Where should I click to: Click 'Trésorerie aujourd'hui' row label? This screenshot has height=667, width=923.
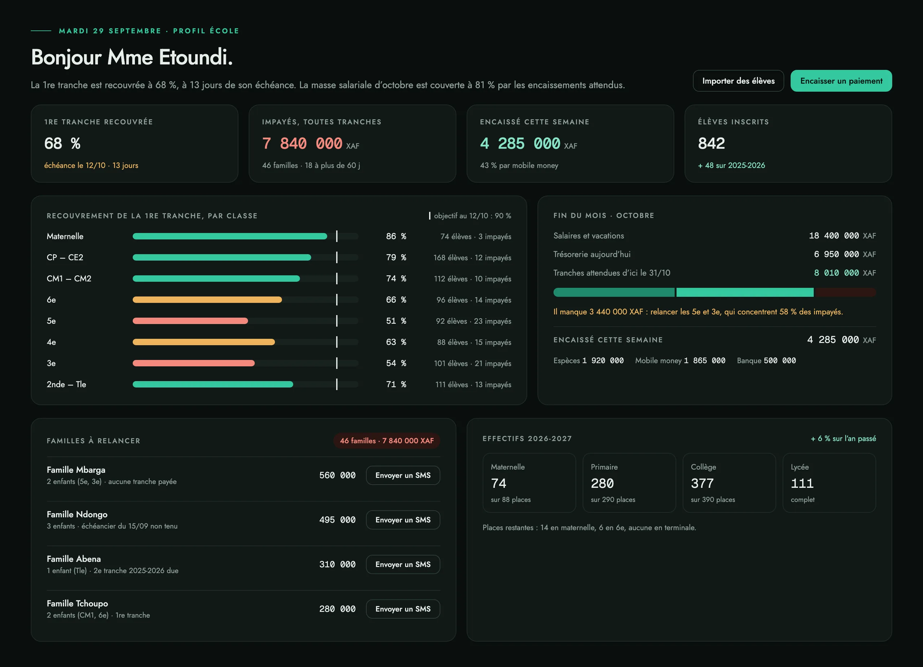592,254
